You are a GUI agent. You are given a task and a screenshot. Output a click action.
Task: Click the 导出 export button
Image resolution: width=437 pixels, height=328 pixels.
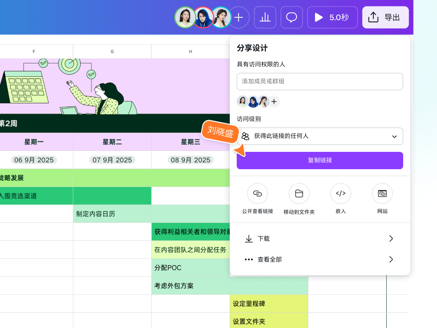(385, 17)
